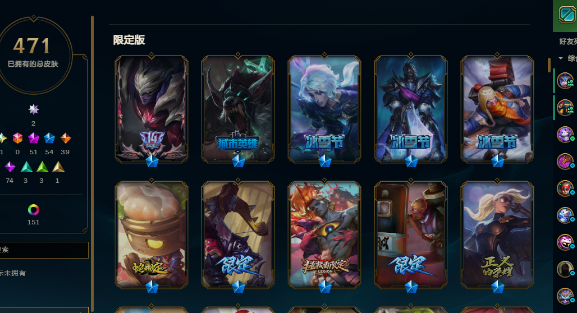The image size is (577, 313).
Task: Open the 城市英雄 werewolf skin card
Action: click(238, 109)
